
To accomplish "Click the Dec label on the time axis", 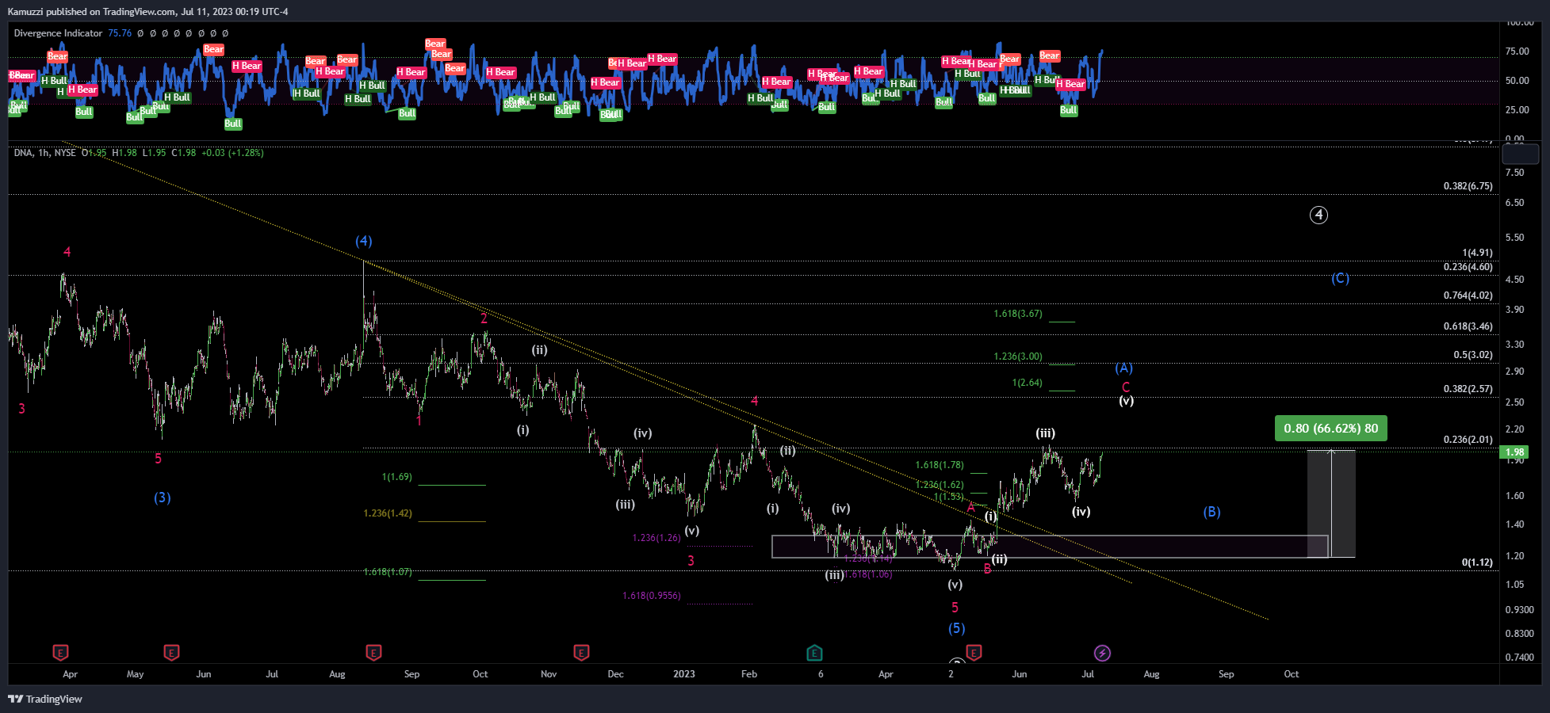I will pyautogui.click(x=616, y=674).
